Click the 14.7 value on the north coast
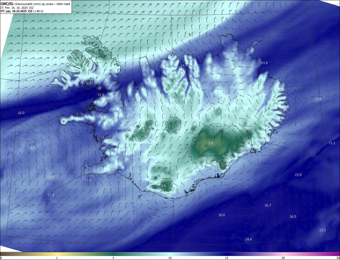Screen dimensions: 340x260 [x=184, y=65]
